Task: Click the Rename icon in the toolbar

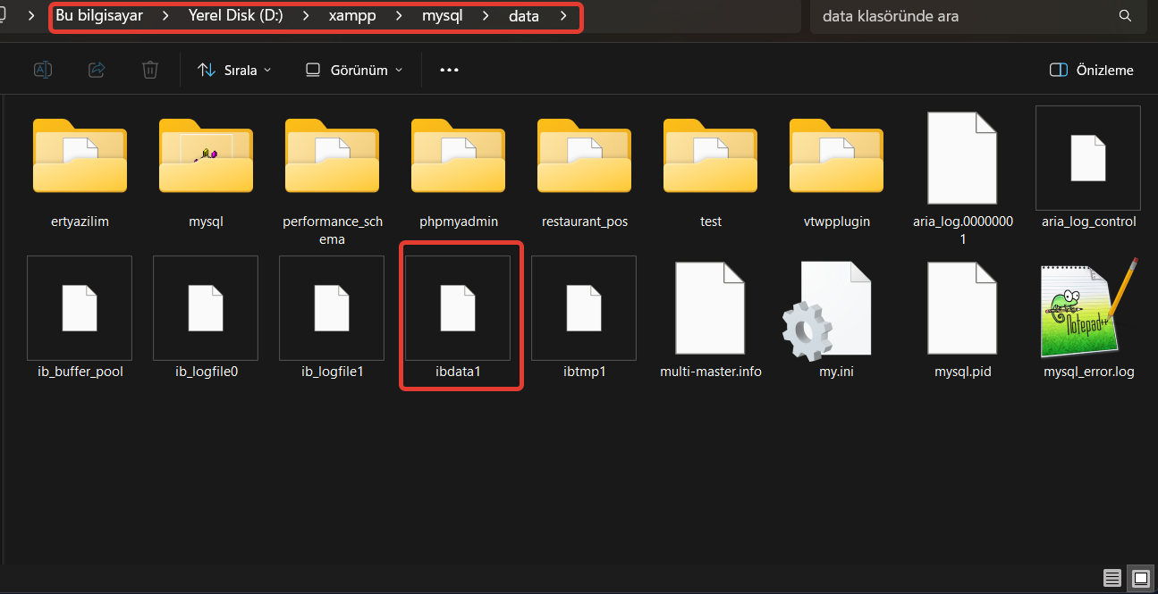Action: (x=42, y=70)
